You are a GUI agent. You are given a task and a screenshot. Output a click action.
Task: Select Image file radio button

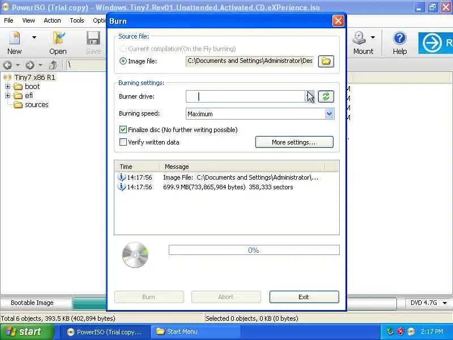(x=123, y=61)
